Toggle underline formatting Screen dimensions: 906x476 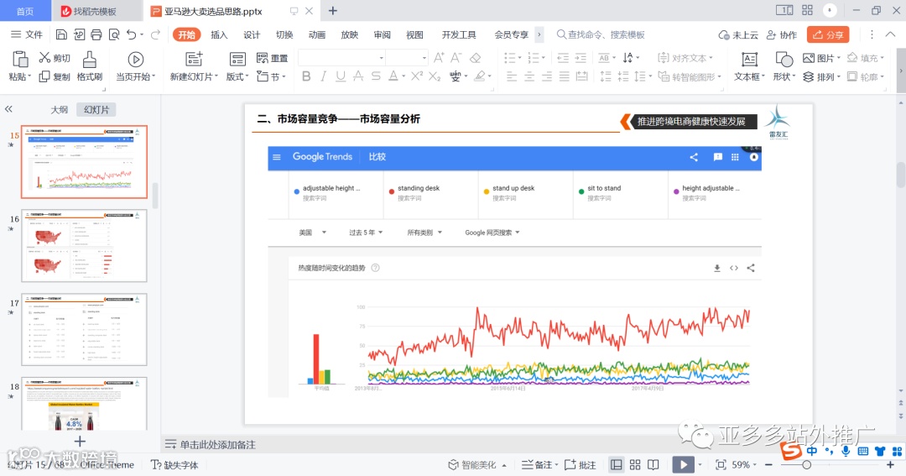[341, 76]
